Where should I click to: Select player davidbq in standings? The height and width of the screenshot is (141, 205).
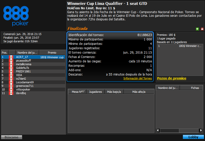(x=33, y=93)
